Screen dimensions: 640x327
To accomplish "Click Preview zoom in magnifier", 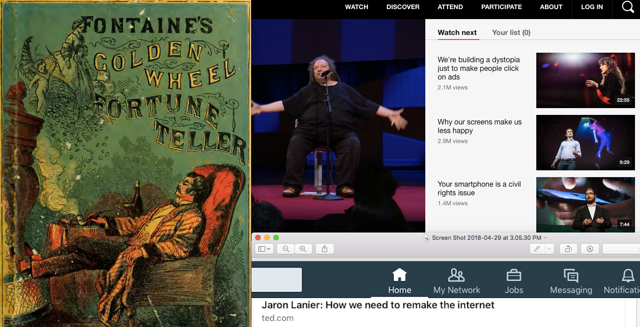I will pyautogui.click(x=303, y=249).
